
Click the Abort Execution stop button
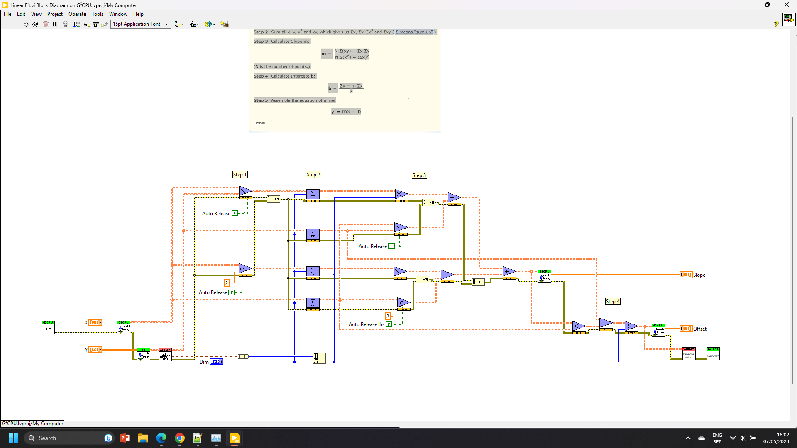click(46, 24)
